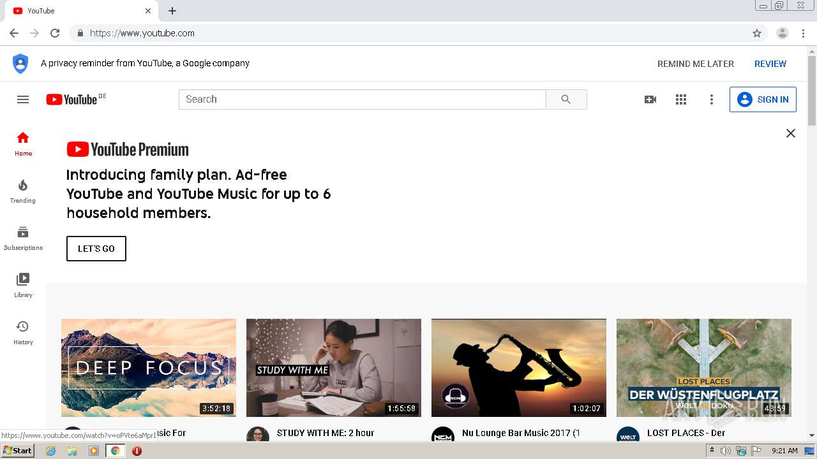Screen dimensions: 817x459
Task: Launch Internet Explorer from the taskbar
Action: pos(51,451)
